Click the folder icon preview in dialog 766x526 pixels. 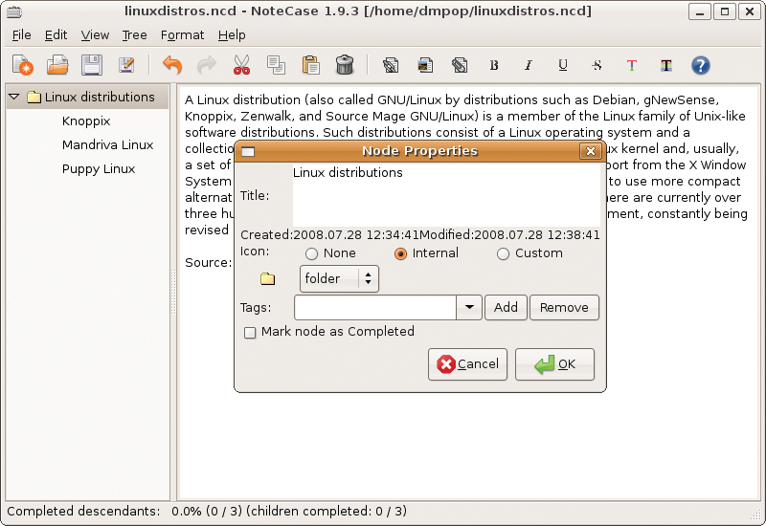267,278
